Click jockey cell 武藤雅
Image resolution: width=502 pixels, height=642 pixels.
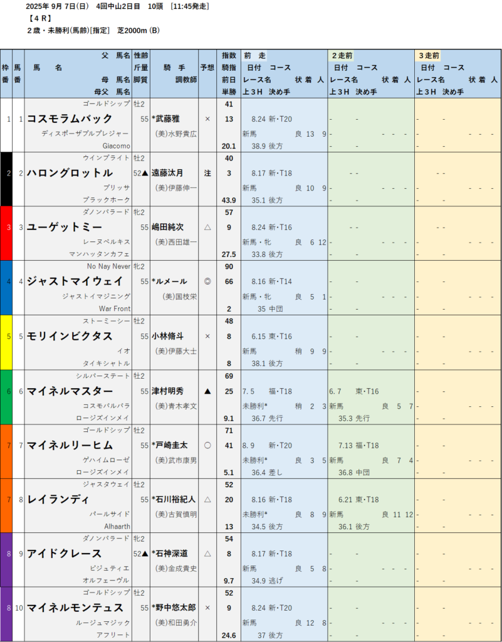coord(165,118)
